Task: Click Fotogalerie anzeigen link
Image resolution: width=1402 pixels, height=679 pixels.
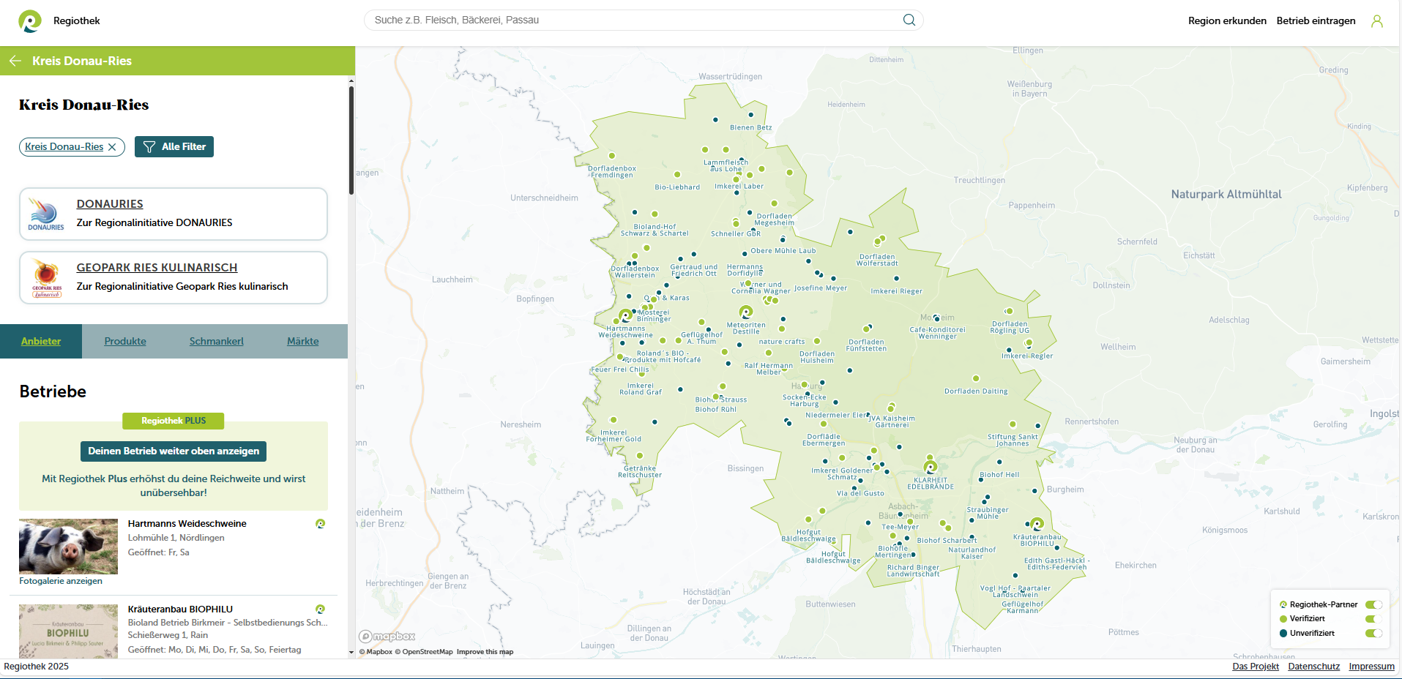Action: (x=61, y=581)
